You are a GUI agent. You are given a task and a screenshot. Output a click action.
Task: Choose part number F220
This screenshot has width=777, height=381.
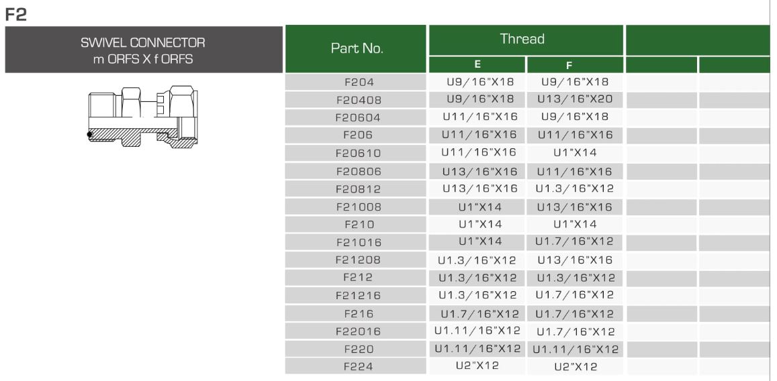click(355, 349)
